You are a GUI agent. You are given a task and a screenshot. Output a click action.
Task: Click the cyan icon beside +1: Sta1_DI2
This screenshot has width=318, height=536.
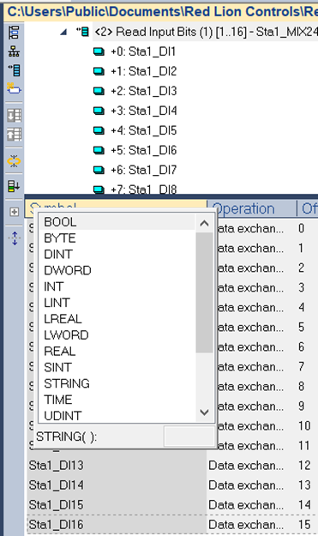99,71
